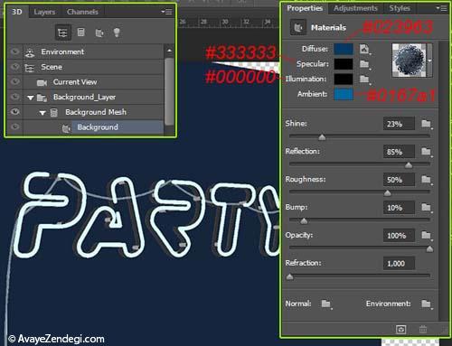Image resolution: width=452 pixels, height=346 pixels.
Task: Open Diffuse texture menu icon
Action: (364, 49)
